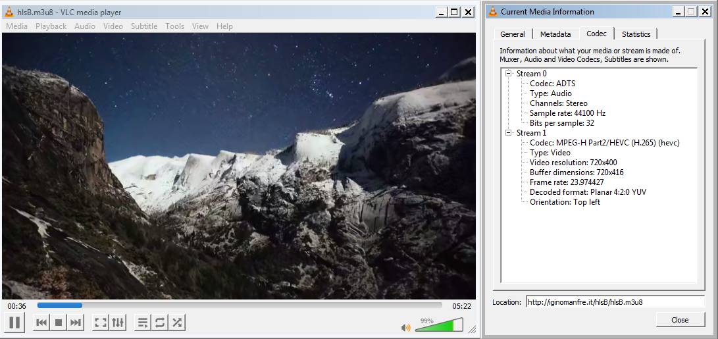Image resolution: width=718 pixels, height=339 pixels.
Task: Switch to the General tab
Action: pos(513,34)
